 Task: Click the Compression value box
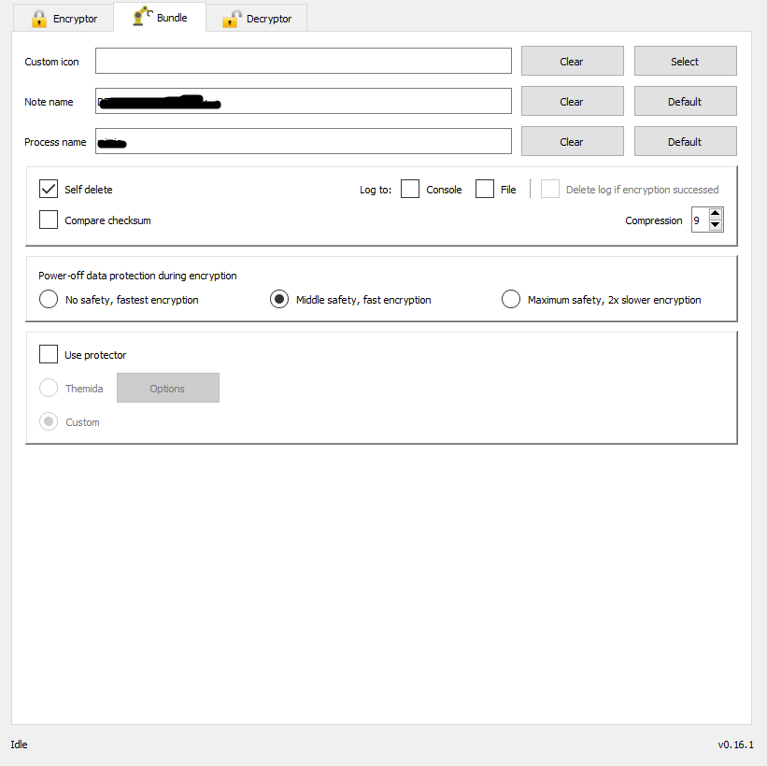pyautogui.click(x=699, y=220)
